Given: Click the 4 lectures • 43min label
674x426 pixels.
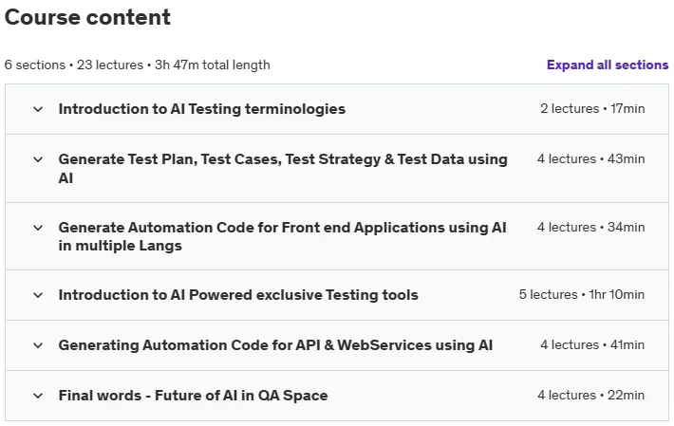Looking at the screenshot, I should 591,158.
